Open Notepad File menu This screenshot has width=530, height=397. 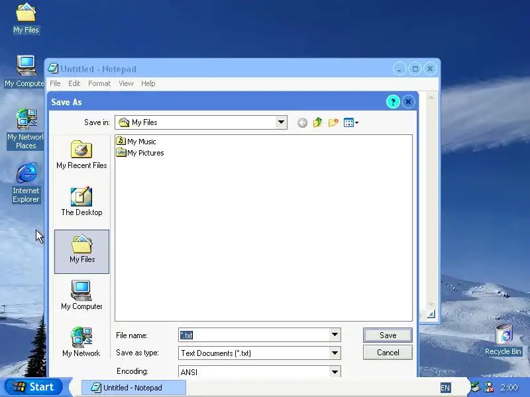point(55,83)
